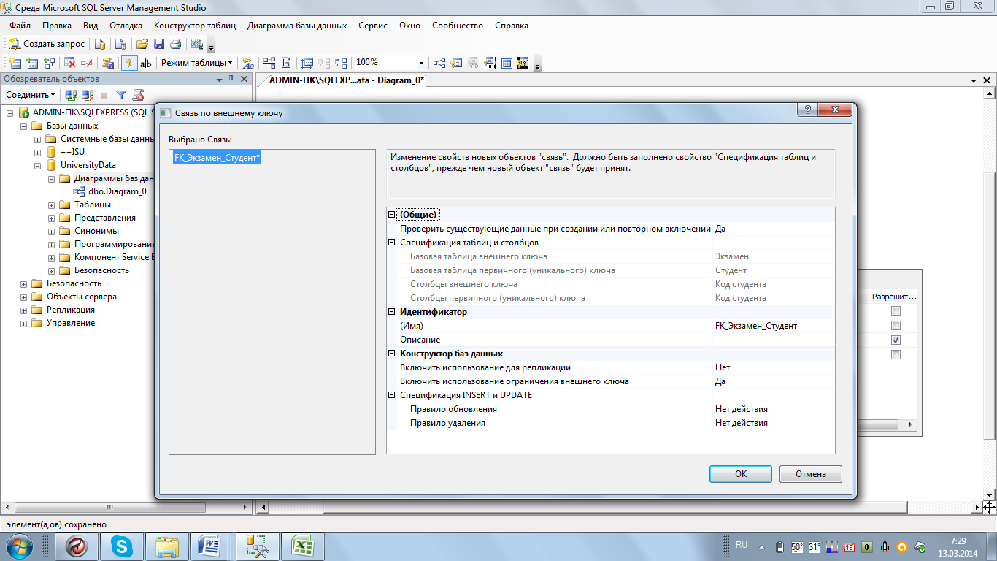Image resolution: width=997 pixels, height=561 pixels.
Task: Select the Представления tree item
Action: 105,218
